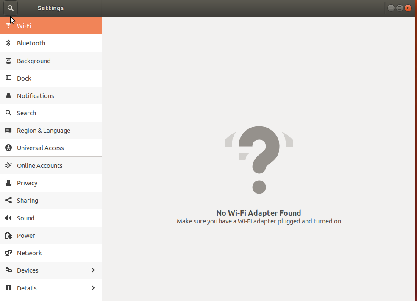Click the Settings title in header bar
The image size is (417, 301).
50,8
